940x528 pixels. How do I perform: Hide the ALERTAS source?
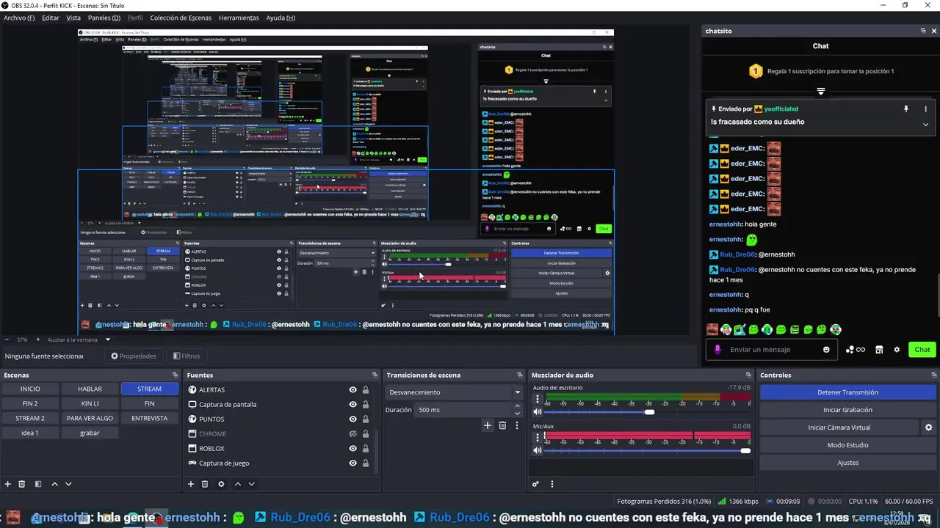[x=352, y=390]
